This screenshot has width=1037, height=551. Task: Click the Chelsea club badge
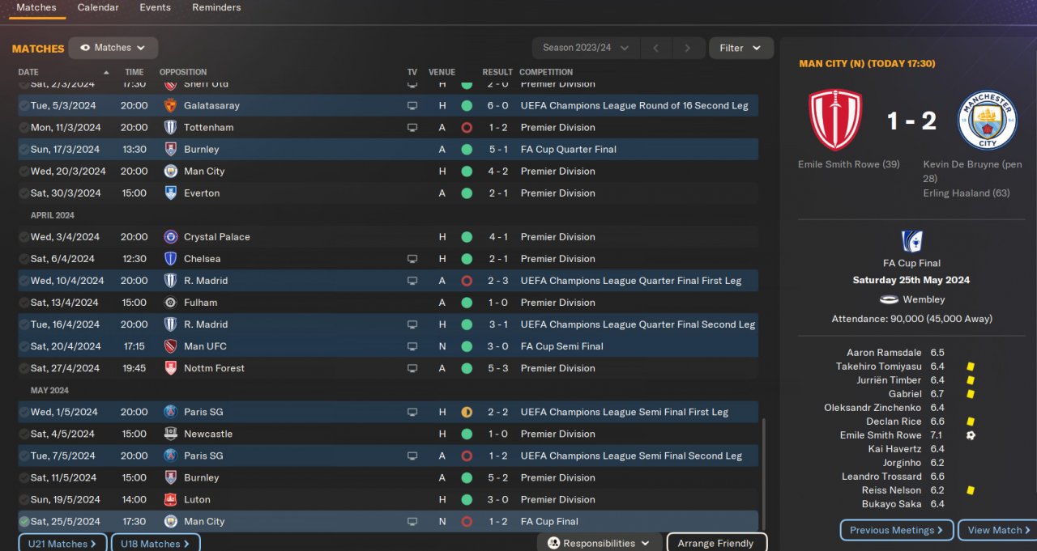coord(170,259)
